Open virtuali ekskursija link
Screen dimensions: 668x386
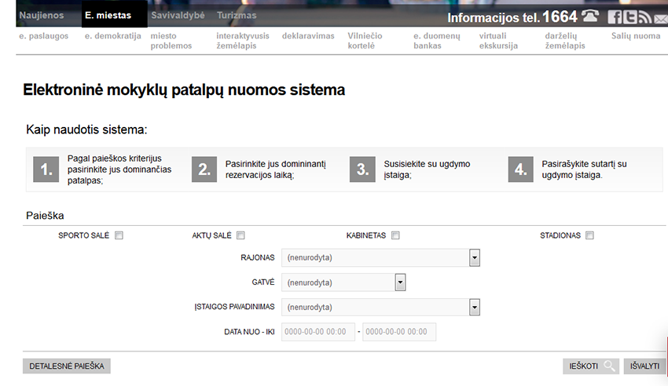pos(498,41)
